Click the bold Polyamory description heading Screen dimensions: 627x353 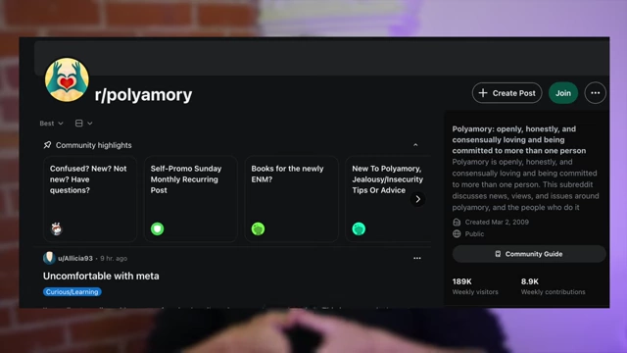[x=519, y=139]
